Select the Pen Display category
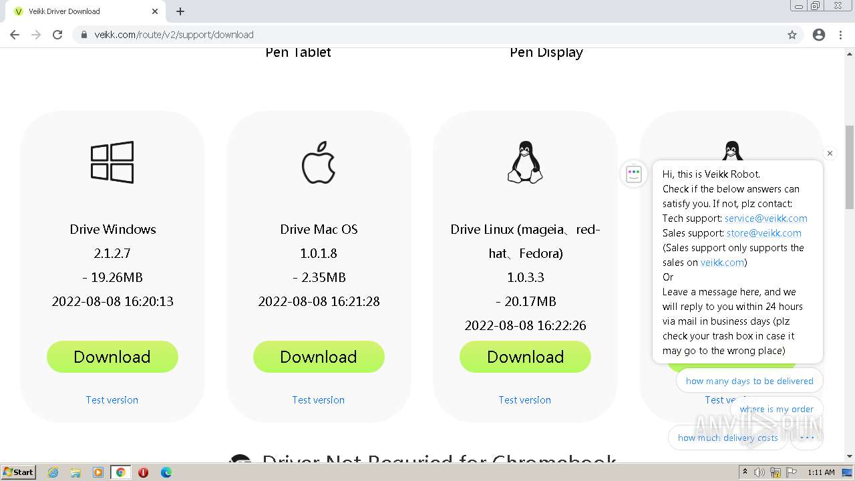 click(546, 52)
